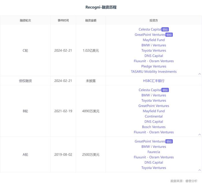The image size is (202, 189).
Task: Click the 融资轮次 column header
Action: [25, 20]
